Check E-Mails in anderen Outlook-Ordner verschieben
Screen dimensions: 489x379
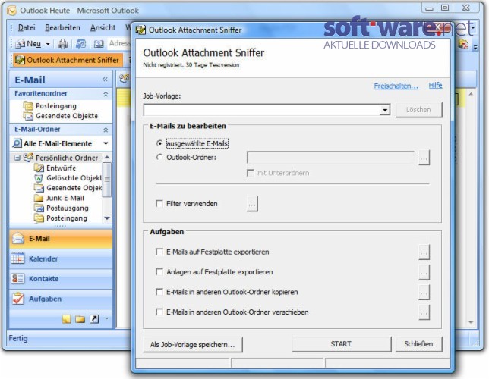click(159, 312)
